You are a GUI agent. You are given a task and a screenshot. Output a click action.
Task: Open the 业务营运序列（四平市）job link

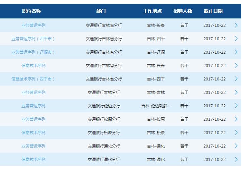click(x=33, y=39)
